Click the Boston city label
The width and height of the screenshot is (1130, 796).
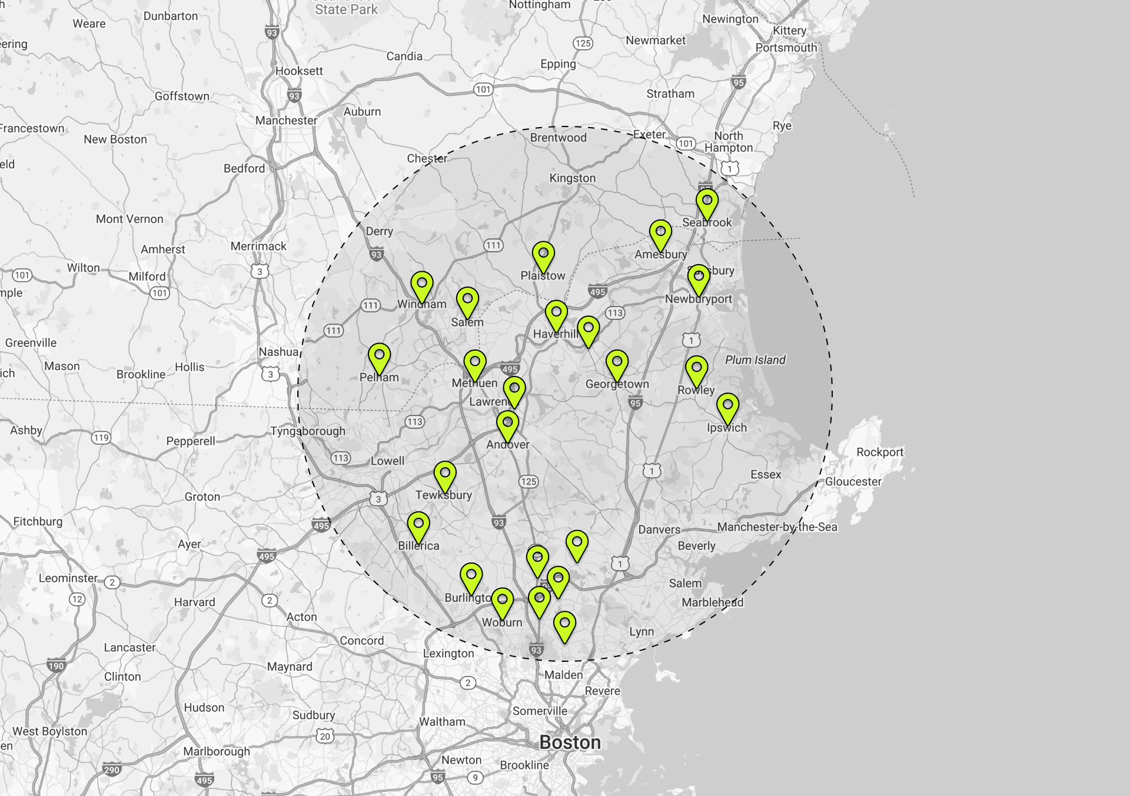pyautogui.click(x=570, y=742)
